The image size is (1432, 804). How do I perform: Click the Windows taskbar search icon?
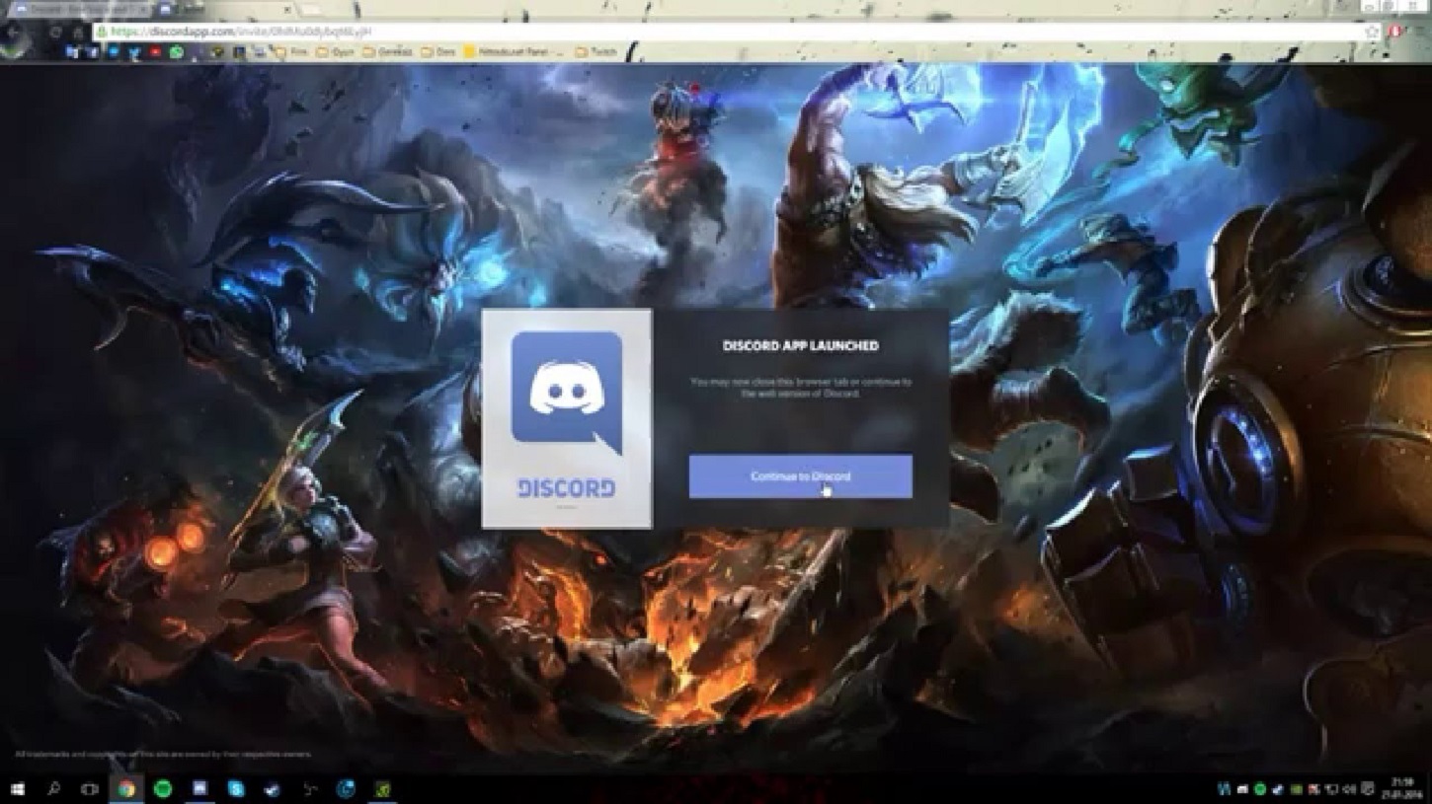tap(53, 789)
